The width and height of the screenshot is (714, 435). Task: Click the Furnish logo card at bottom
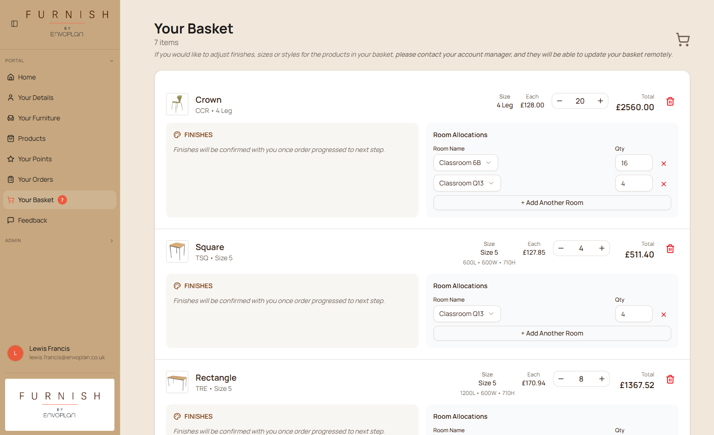(60, 405)
